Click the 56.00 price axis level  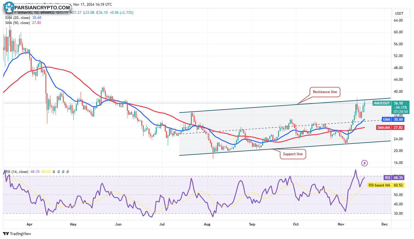click(399, 44)
